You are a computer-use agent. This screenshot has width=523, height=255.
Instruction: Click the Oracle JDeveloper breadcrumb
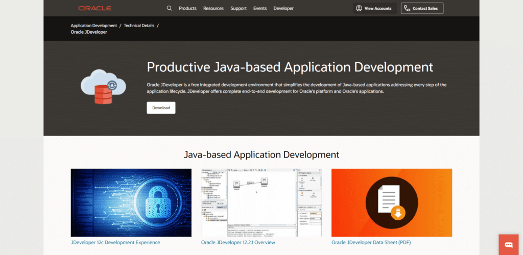(89, 32)
